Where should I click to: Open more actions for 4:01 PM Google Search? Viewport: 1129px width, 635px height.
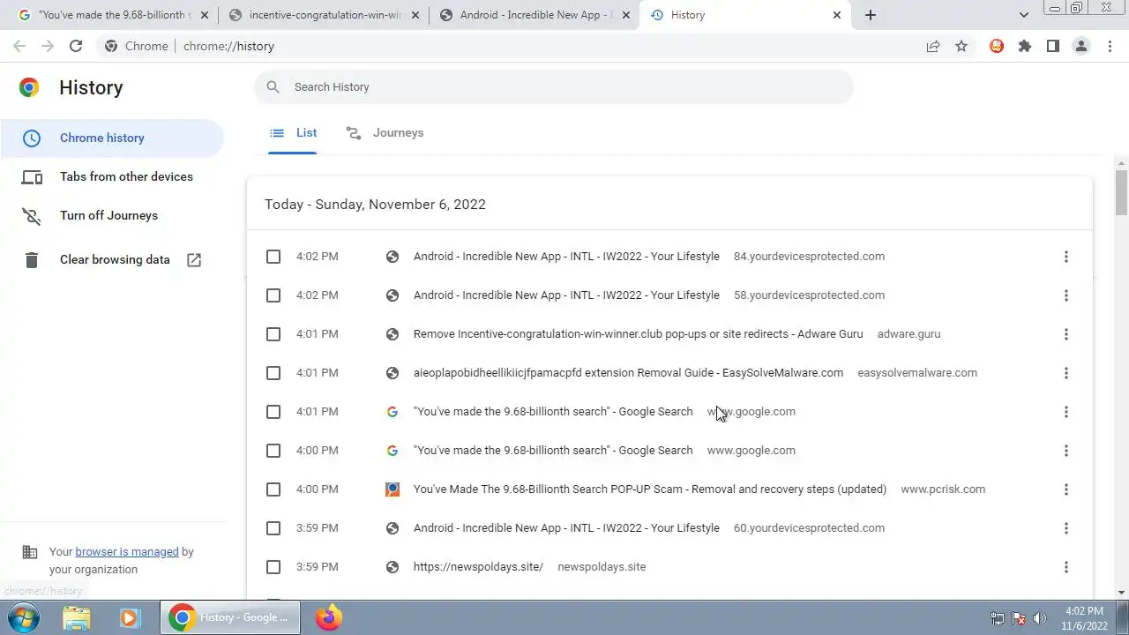pos(1065,412)
